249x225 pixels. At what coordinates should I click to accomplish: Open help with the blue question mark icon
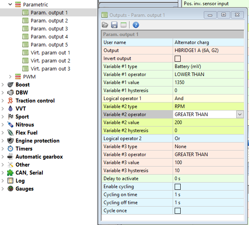click(x=136, y=25)
